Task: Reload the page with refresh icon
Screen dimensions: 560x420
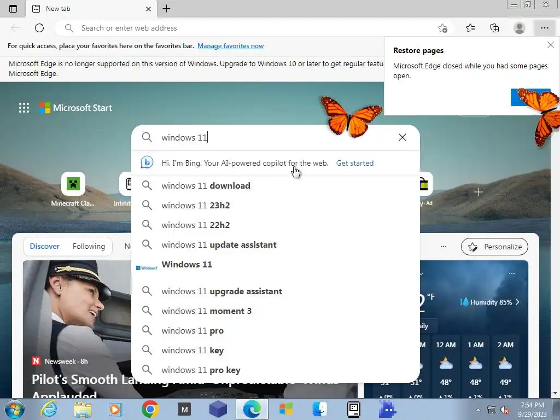Action: point(39,28)
